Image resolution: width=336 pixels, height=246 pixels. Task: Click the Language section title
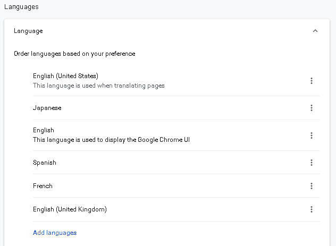tap(28, 31)
